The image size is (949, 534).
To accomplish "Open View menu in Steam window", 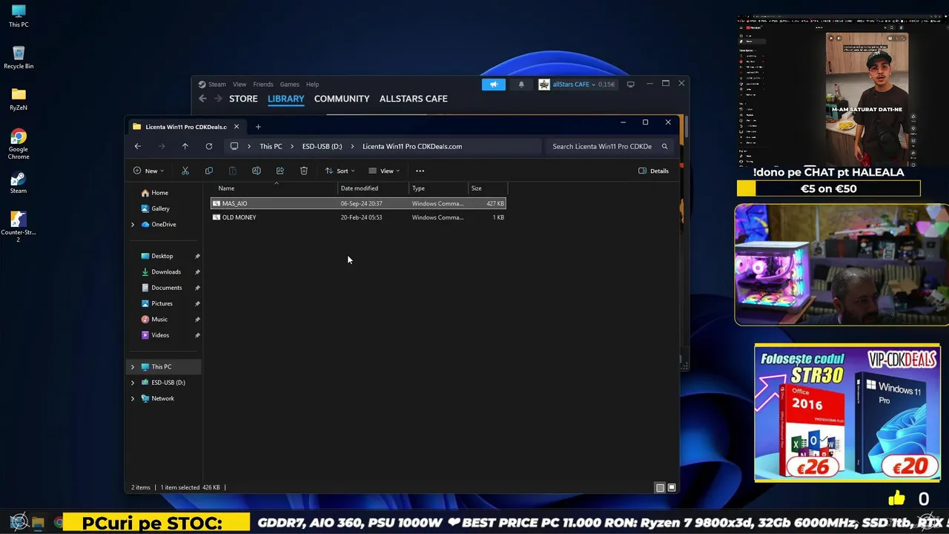I will tap(239, 85).
